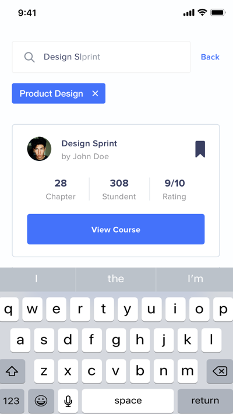
Task: Open the Design Sprint course title
Action: pos(89,143)
